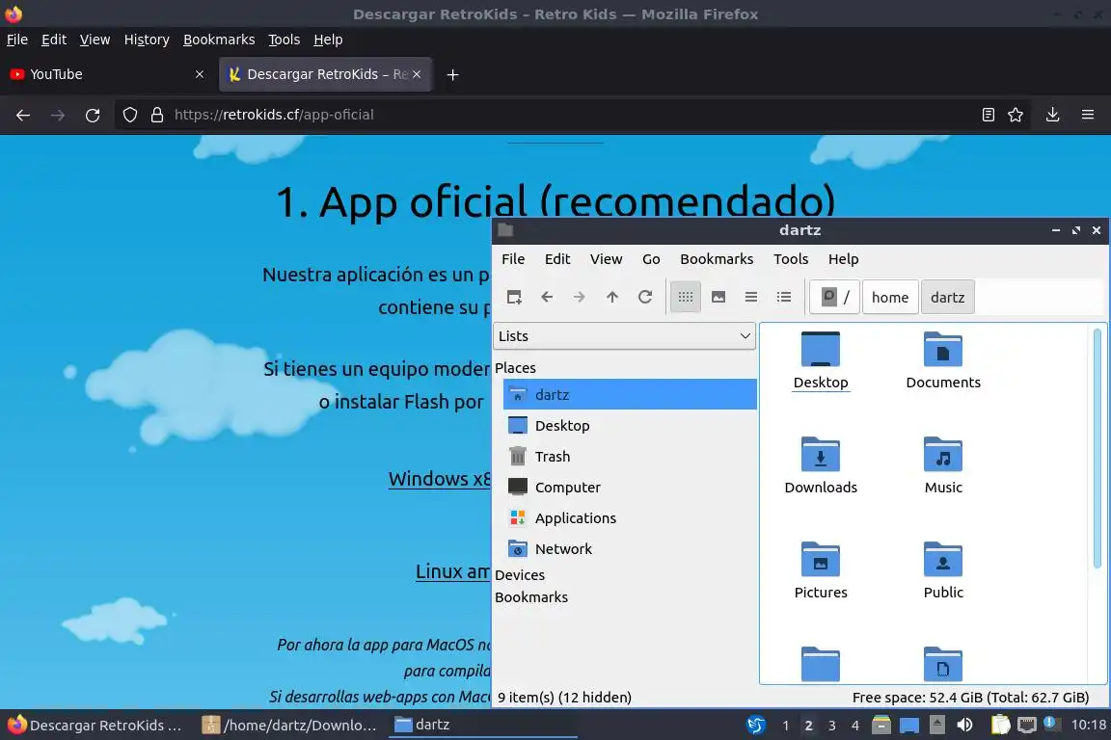
Task: Go back in Firefox
Action: [23, 115]
